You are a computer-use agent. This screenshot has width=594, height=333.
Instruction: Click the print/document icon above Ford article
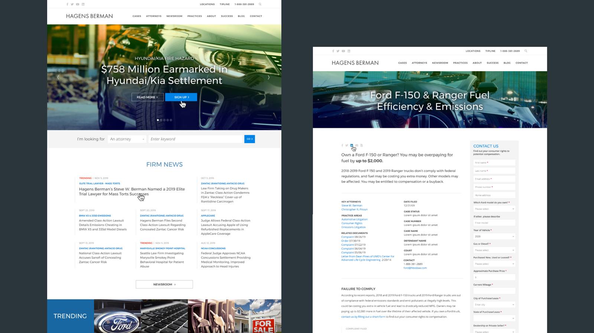point(362,145)
